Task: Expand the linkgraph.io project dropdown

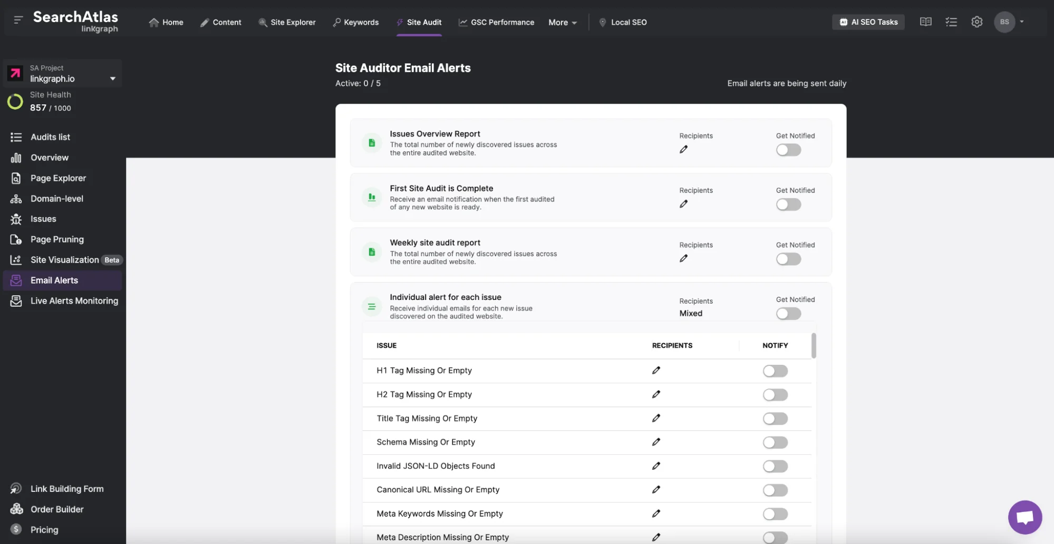Action: point(112,79)
